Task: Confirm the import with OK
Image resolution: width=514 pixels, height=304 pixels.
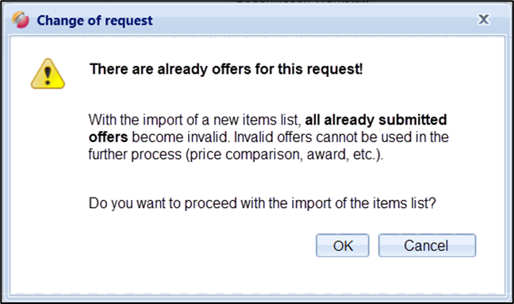Action: click(343, 245)
